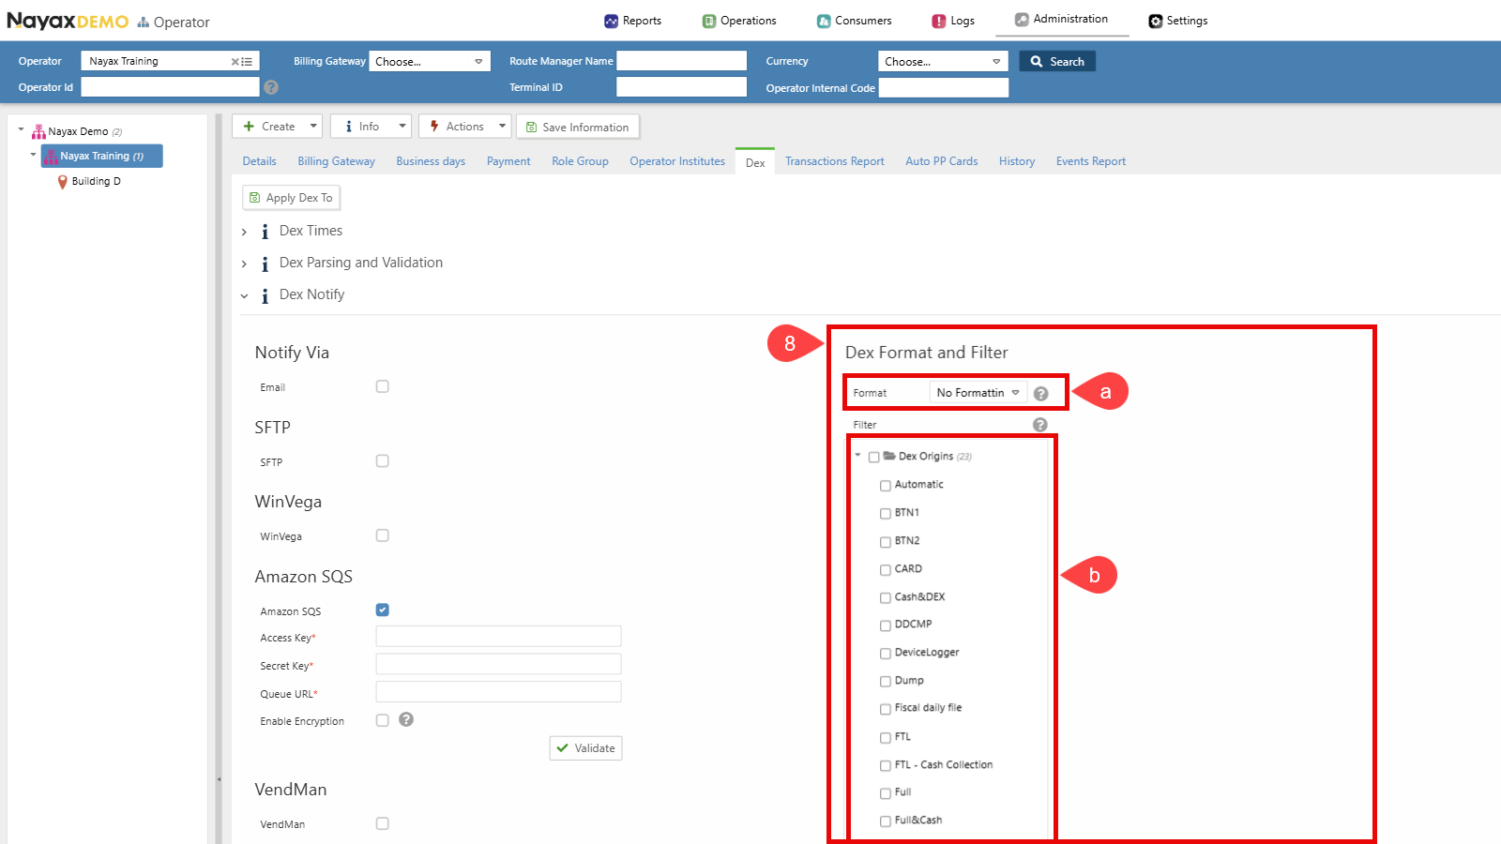Open the Operations menu
Image resolution: width=1501 pixels, height=844 pixels.
coord(739,21)
